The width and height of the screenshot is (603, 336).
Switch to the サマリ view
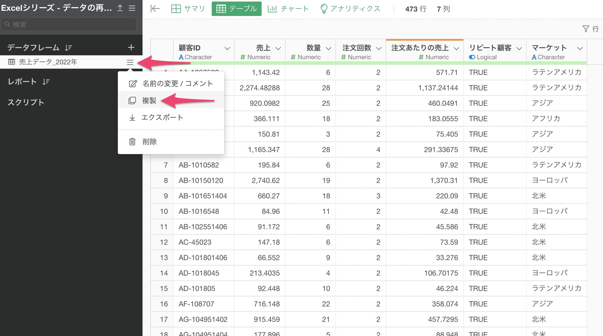click(x=188, y=9)
